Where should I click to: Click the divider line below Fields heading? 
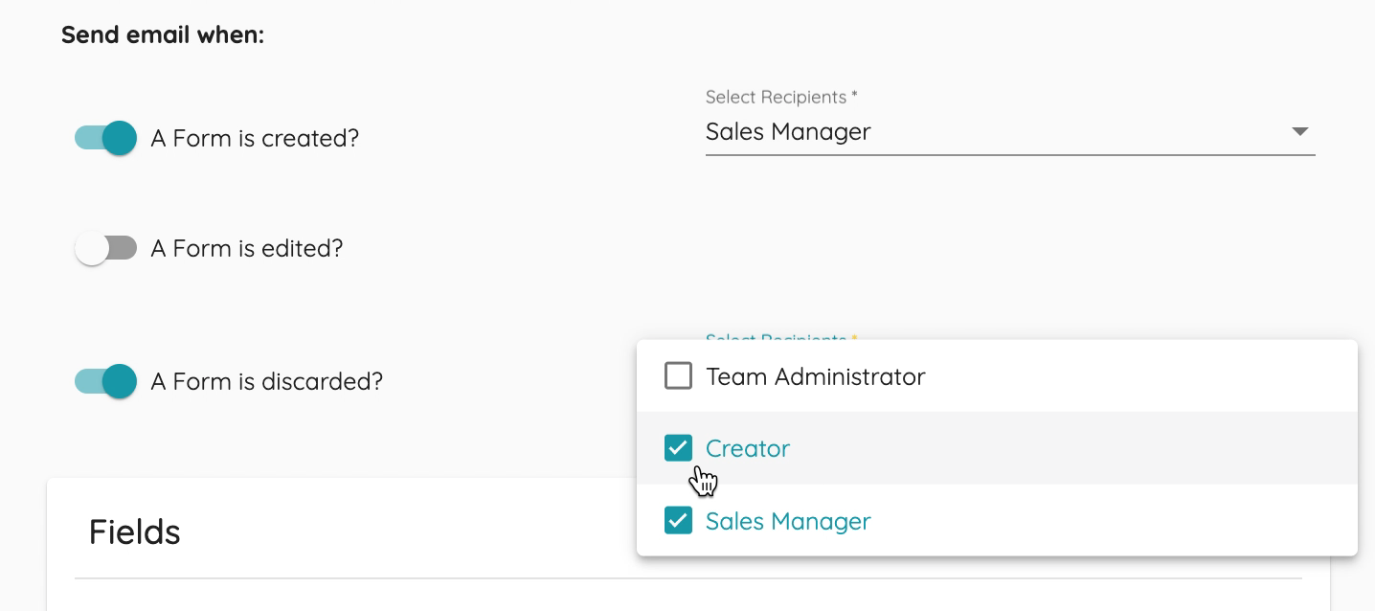(x=356, y=578)
